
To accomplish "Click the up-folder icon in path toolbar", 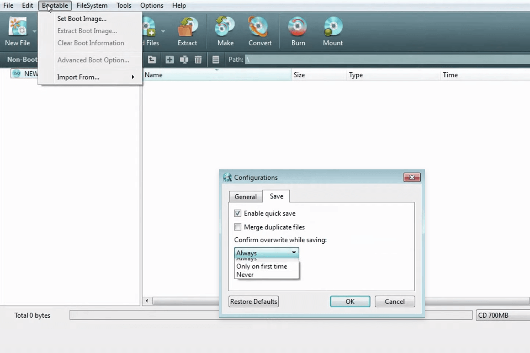I will pos(152,60).
